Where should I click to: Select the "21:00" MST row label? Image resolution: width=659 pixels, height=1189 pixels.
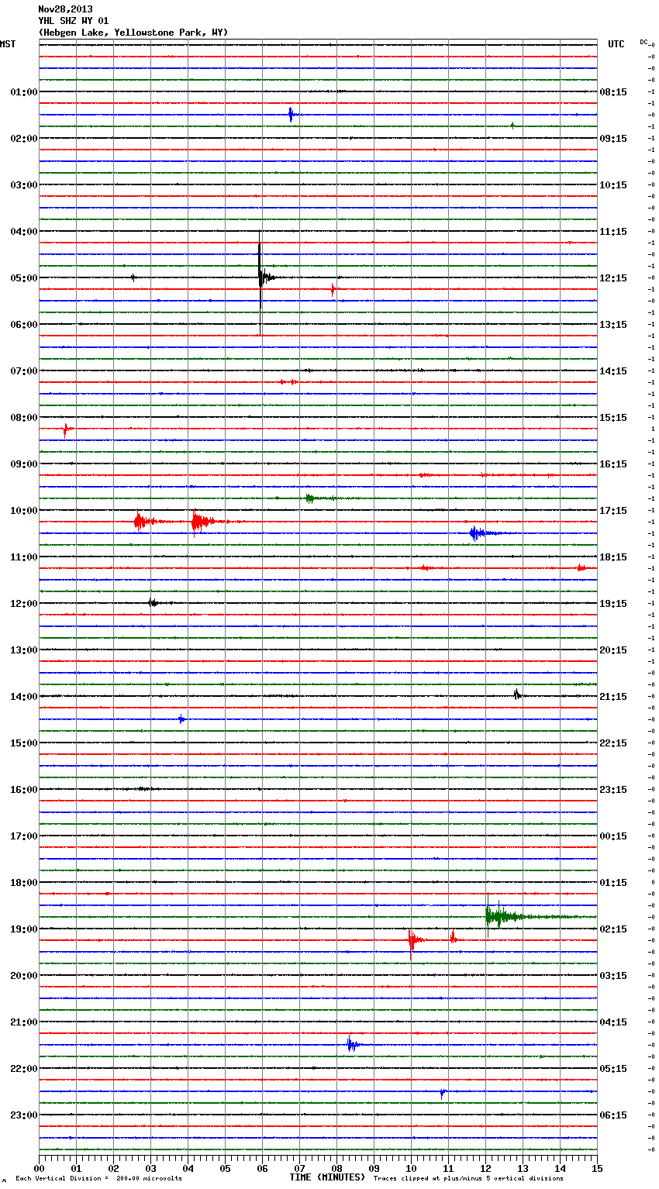coord(24,1022)
